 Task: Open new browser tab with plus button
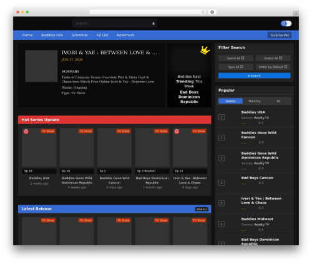click(x=296, y=14)
